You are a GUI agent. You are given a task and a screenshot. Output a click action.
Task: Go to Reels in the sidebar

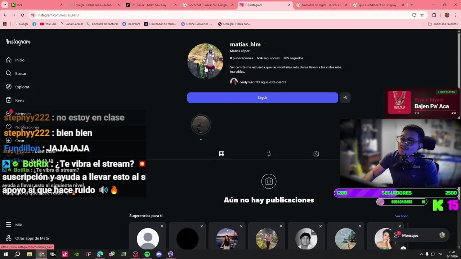coord(15,100)
